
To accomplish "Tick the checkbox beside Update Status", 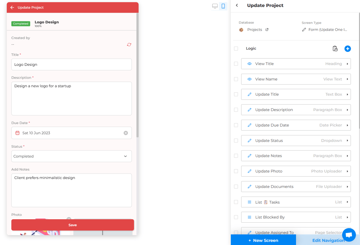I will pyautogui.click(x=236, y=140).
